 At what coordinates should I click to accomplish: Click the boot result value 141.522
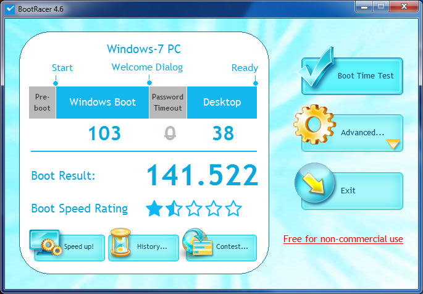click(x=203, y=175)
